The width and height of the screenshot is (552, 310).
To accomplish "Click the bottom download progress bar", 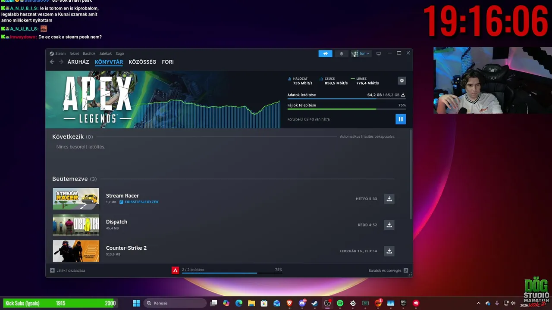I will [232, 273].
